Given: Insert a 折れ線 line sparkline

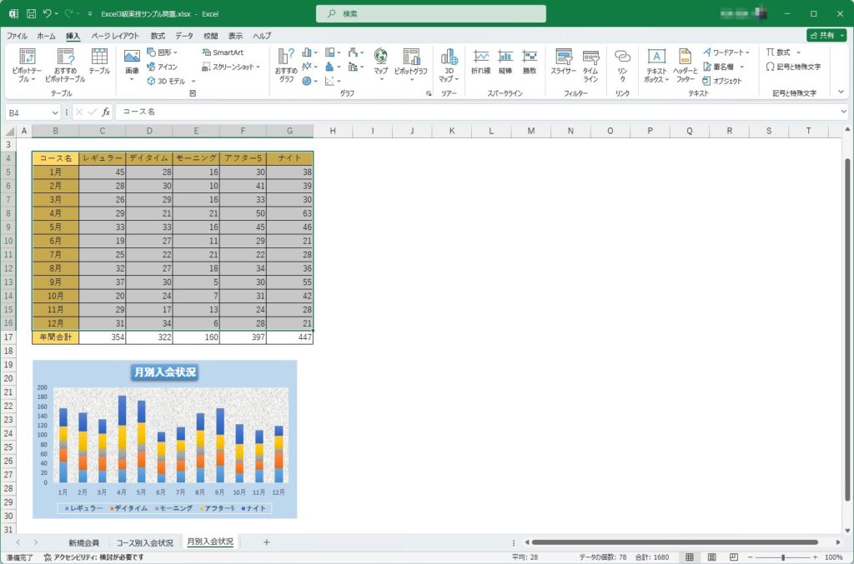Looking at the screenshot, I should 481,62.
